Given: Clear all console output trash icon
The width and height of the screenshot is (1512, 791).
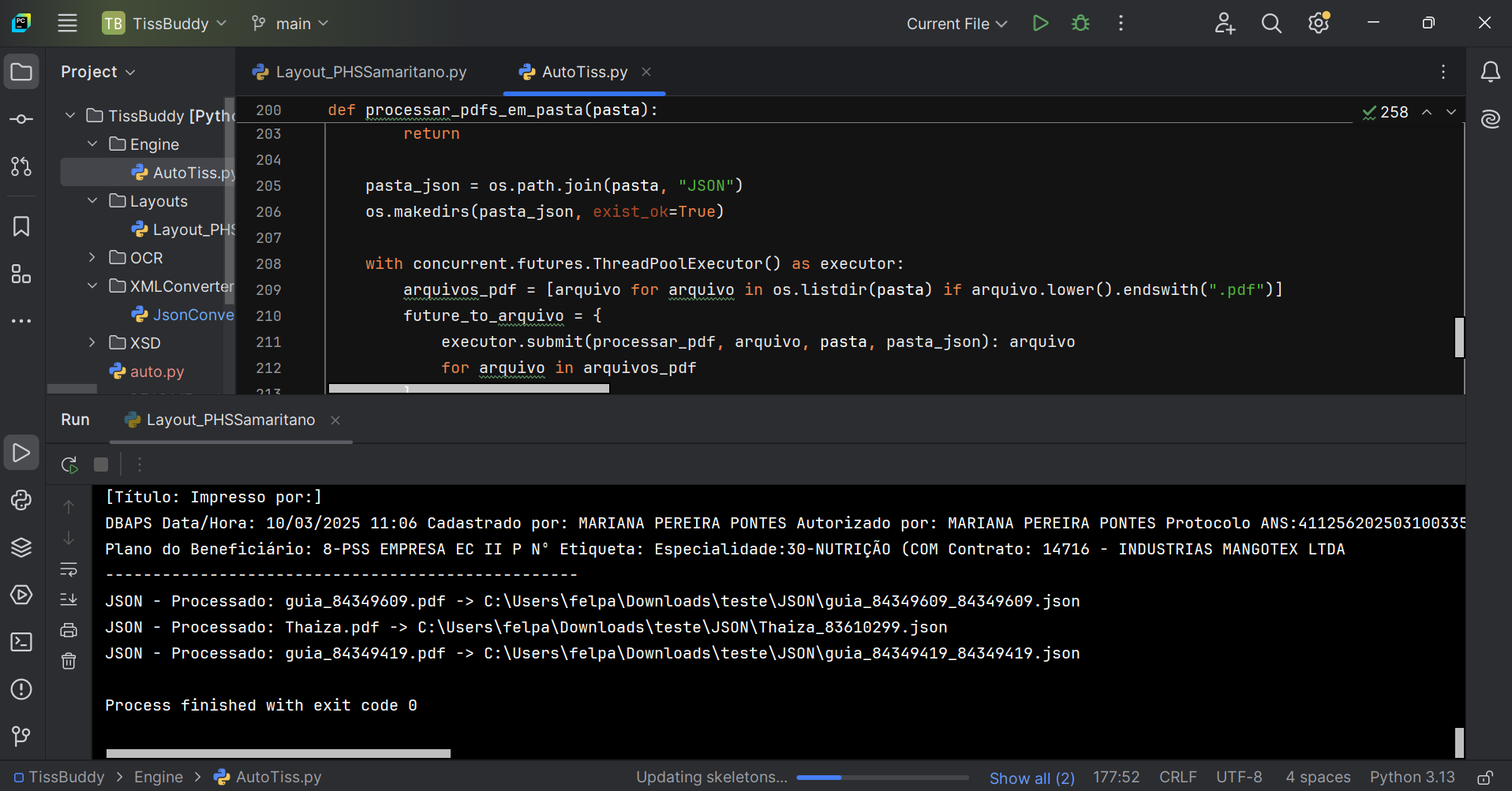Looking at the screenshot, I should (69, 661).
